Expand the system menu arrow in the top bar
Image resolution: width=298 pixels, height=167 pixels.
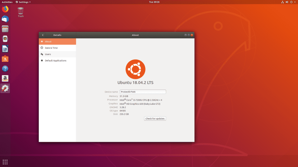click(295, 2)
